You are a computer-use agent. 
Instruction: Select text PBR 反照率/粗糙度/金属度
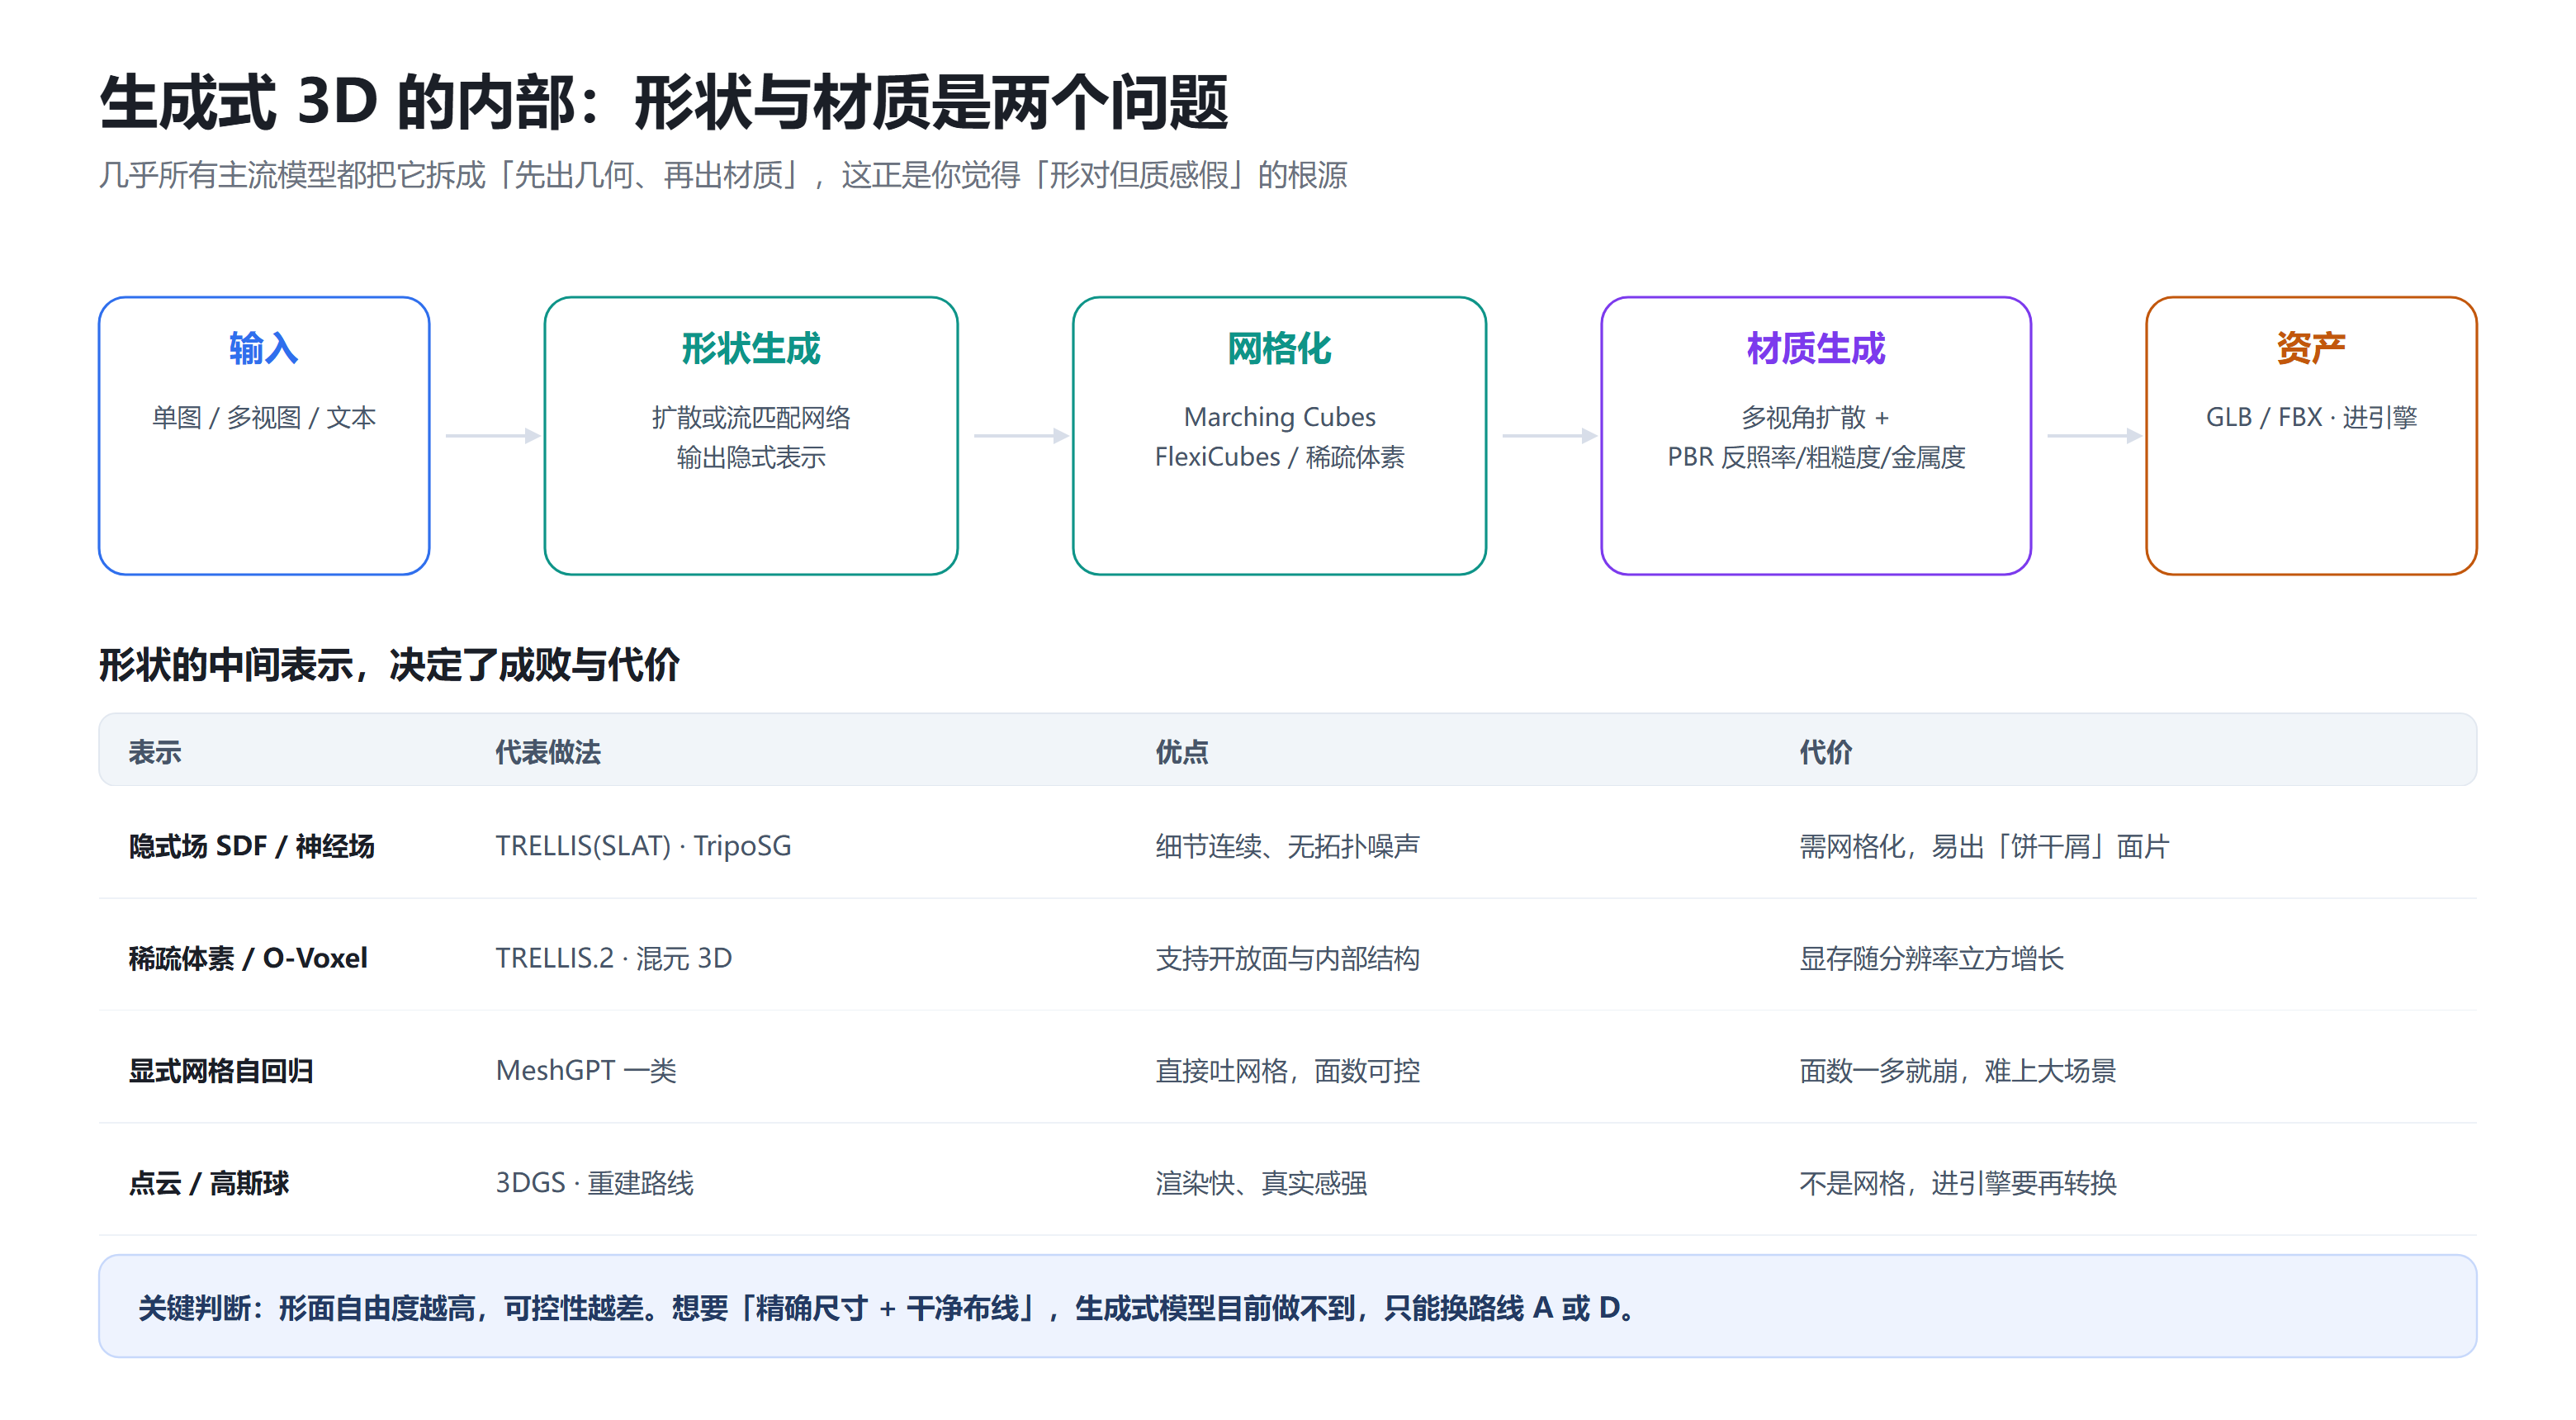1815,457
